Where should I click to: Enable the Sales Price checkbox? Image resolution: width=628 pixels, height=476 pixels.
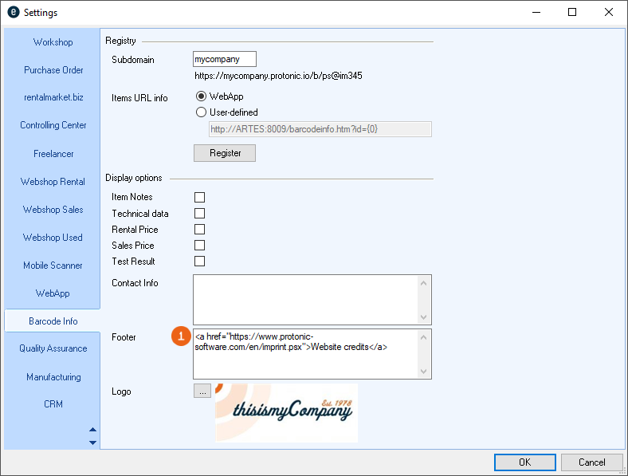tap(200, 246)
